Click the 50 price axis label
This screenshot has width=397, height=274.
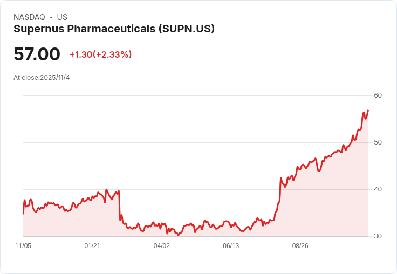point(378,142)
